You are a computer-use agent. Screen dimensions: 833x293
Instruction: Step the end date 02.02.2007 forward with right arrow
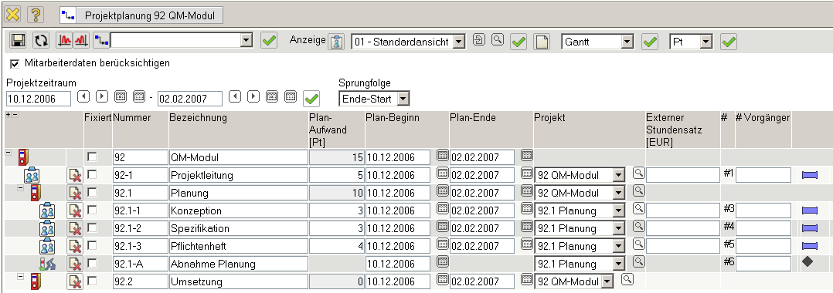[x=254, y=96]
